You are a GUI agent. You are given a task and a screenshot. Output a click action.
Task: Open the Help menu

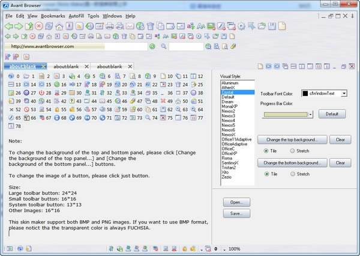(x=130, y=16)
